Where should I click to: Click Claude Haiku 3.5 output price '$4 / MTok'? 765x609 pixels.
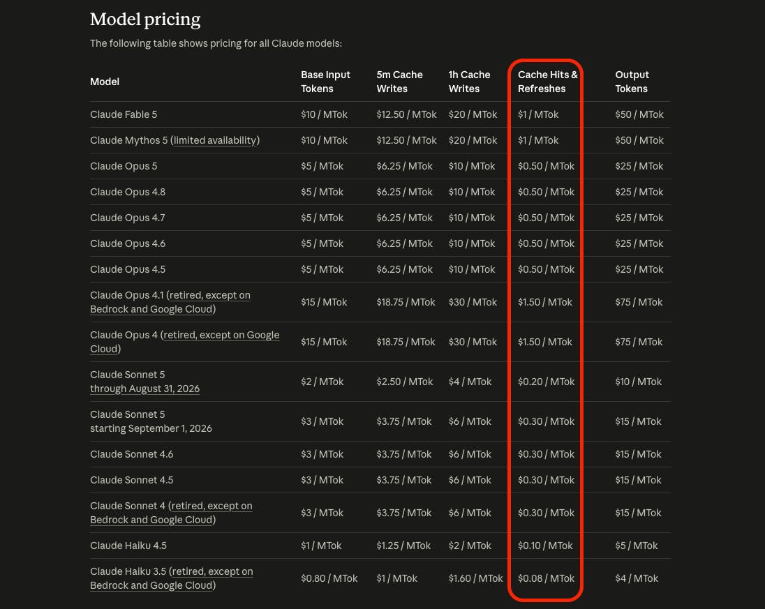point(637,579)
